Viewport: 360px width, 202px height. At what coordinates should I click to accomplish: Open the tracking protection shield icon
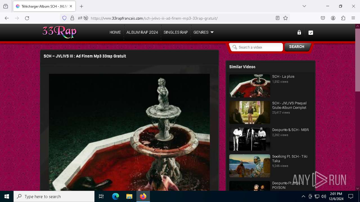pos(64,18)
